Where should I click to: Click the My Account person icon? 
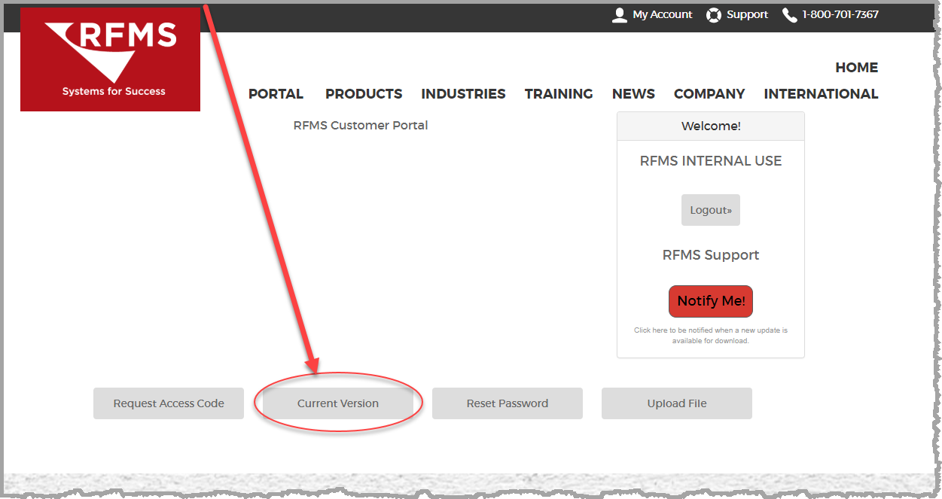click(620, 15)
